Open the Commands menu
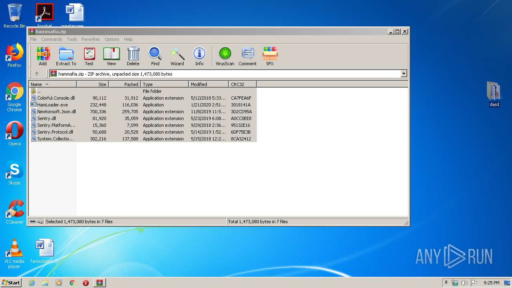Viewport: 512px width, 288px height. (52, 39)
